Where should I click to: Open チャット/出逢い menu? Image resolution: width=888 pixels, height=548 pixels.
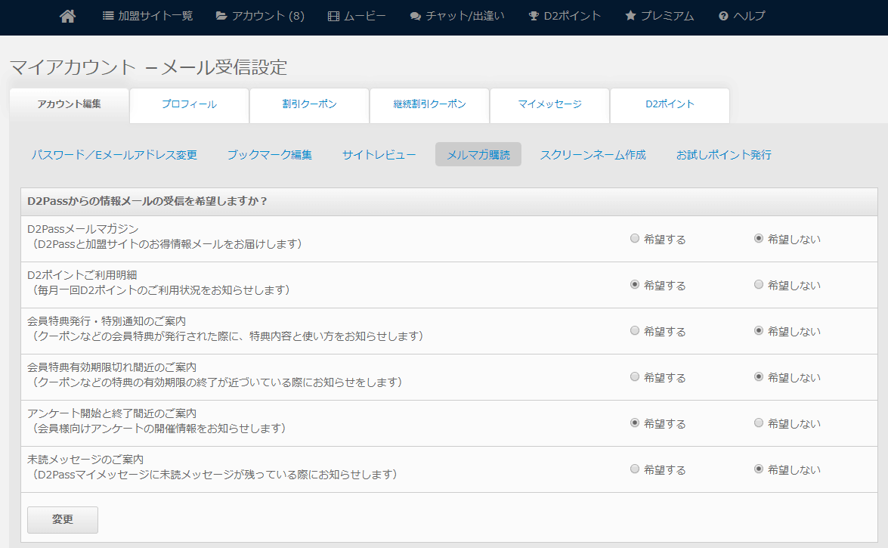[457, 16]
